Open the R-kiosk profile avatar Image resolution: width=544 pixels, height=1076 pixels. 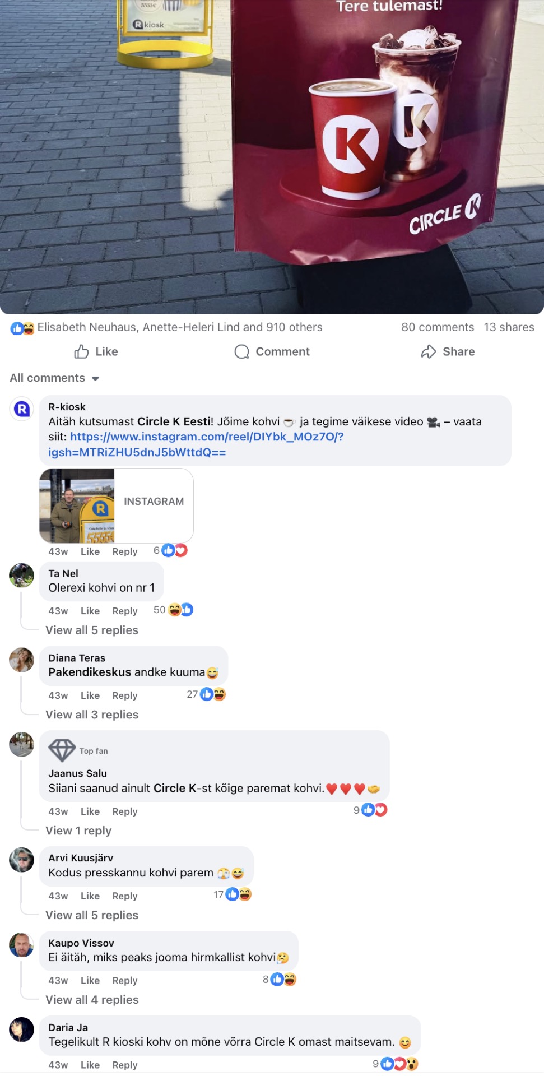coord(22,409)
